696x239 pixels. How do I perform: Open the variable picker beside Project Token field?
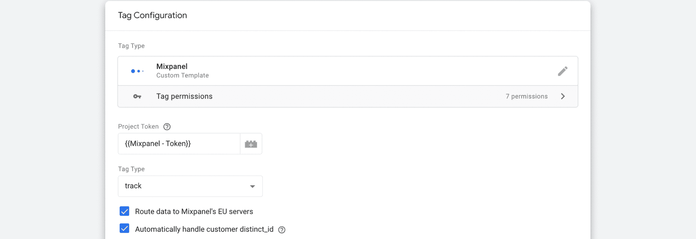tap(251, 144)
